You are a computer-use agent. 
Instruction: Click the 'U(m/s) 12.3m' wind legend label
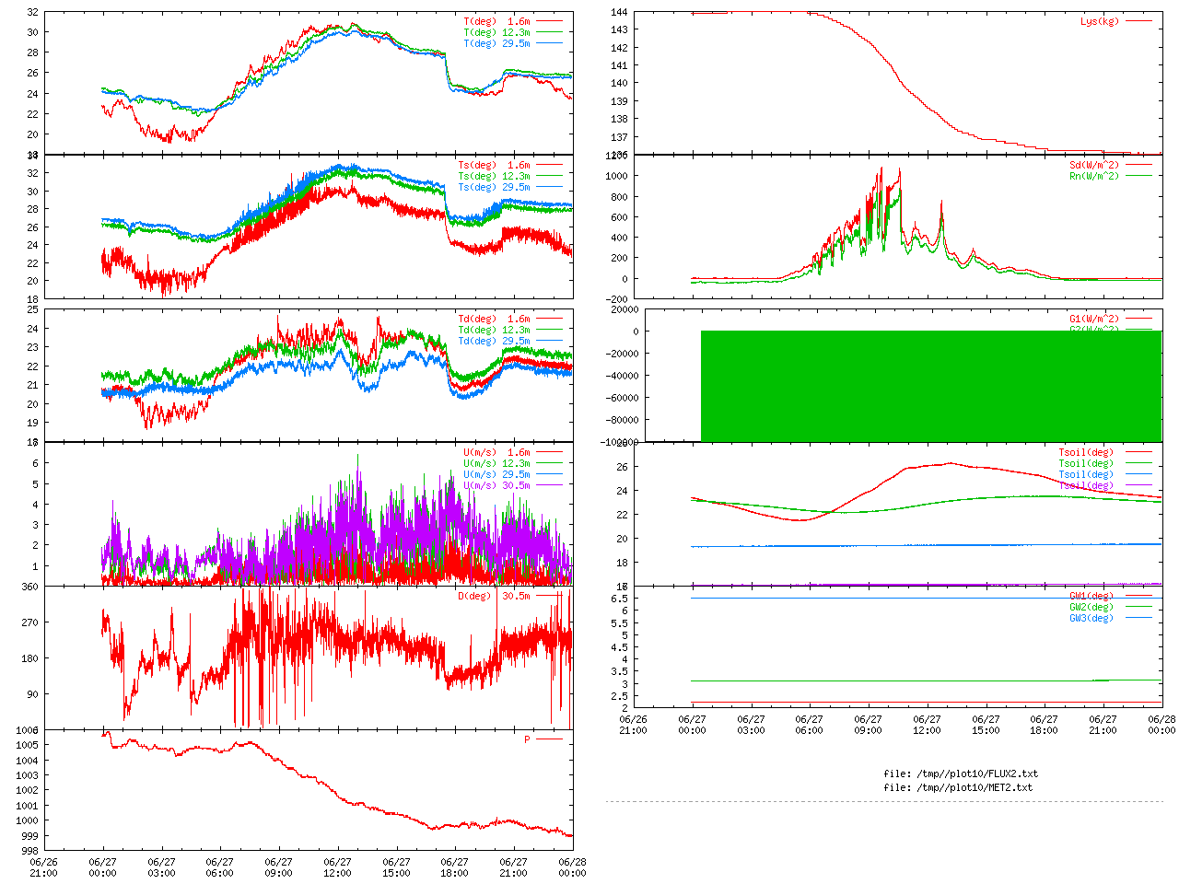coord(496,464)
